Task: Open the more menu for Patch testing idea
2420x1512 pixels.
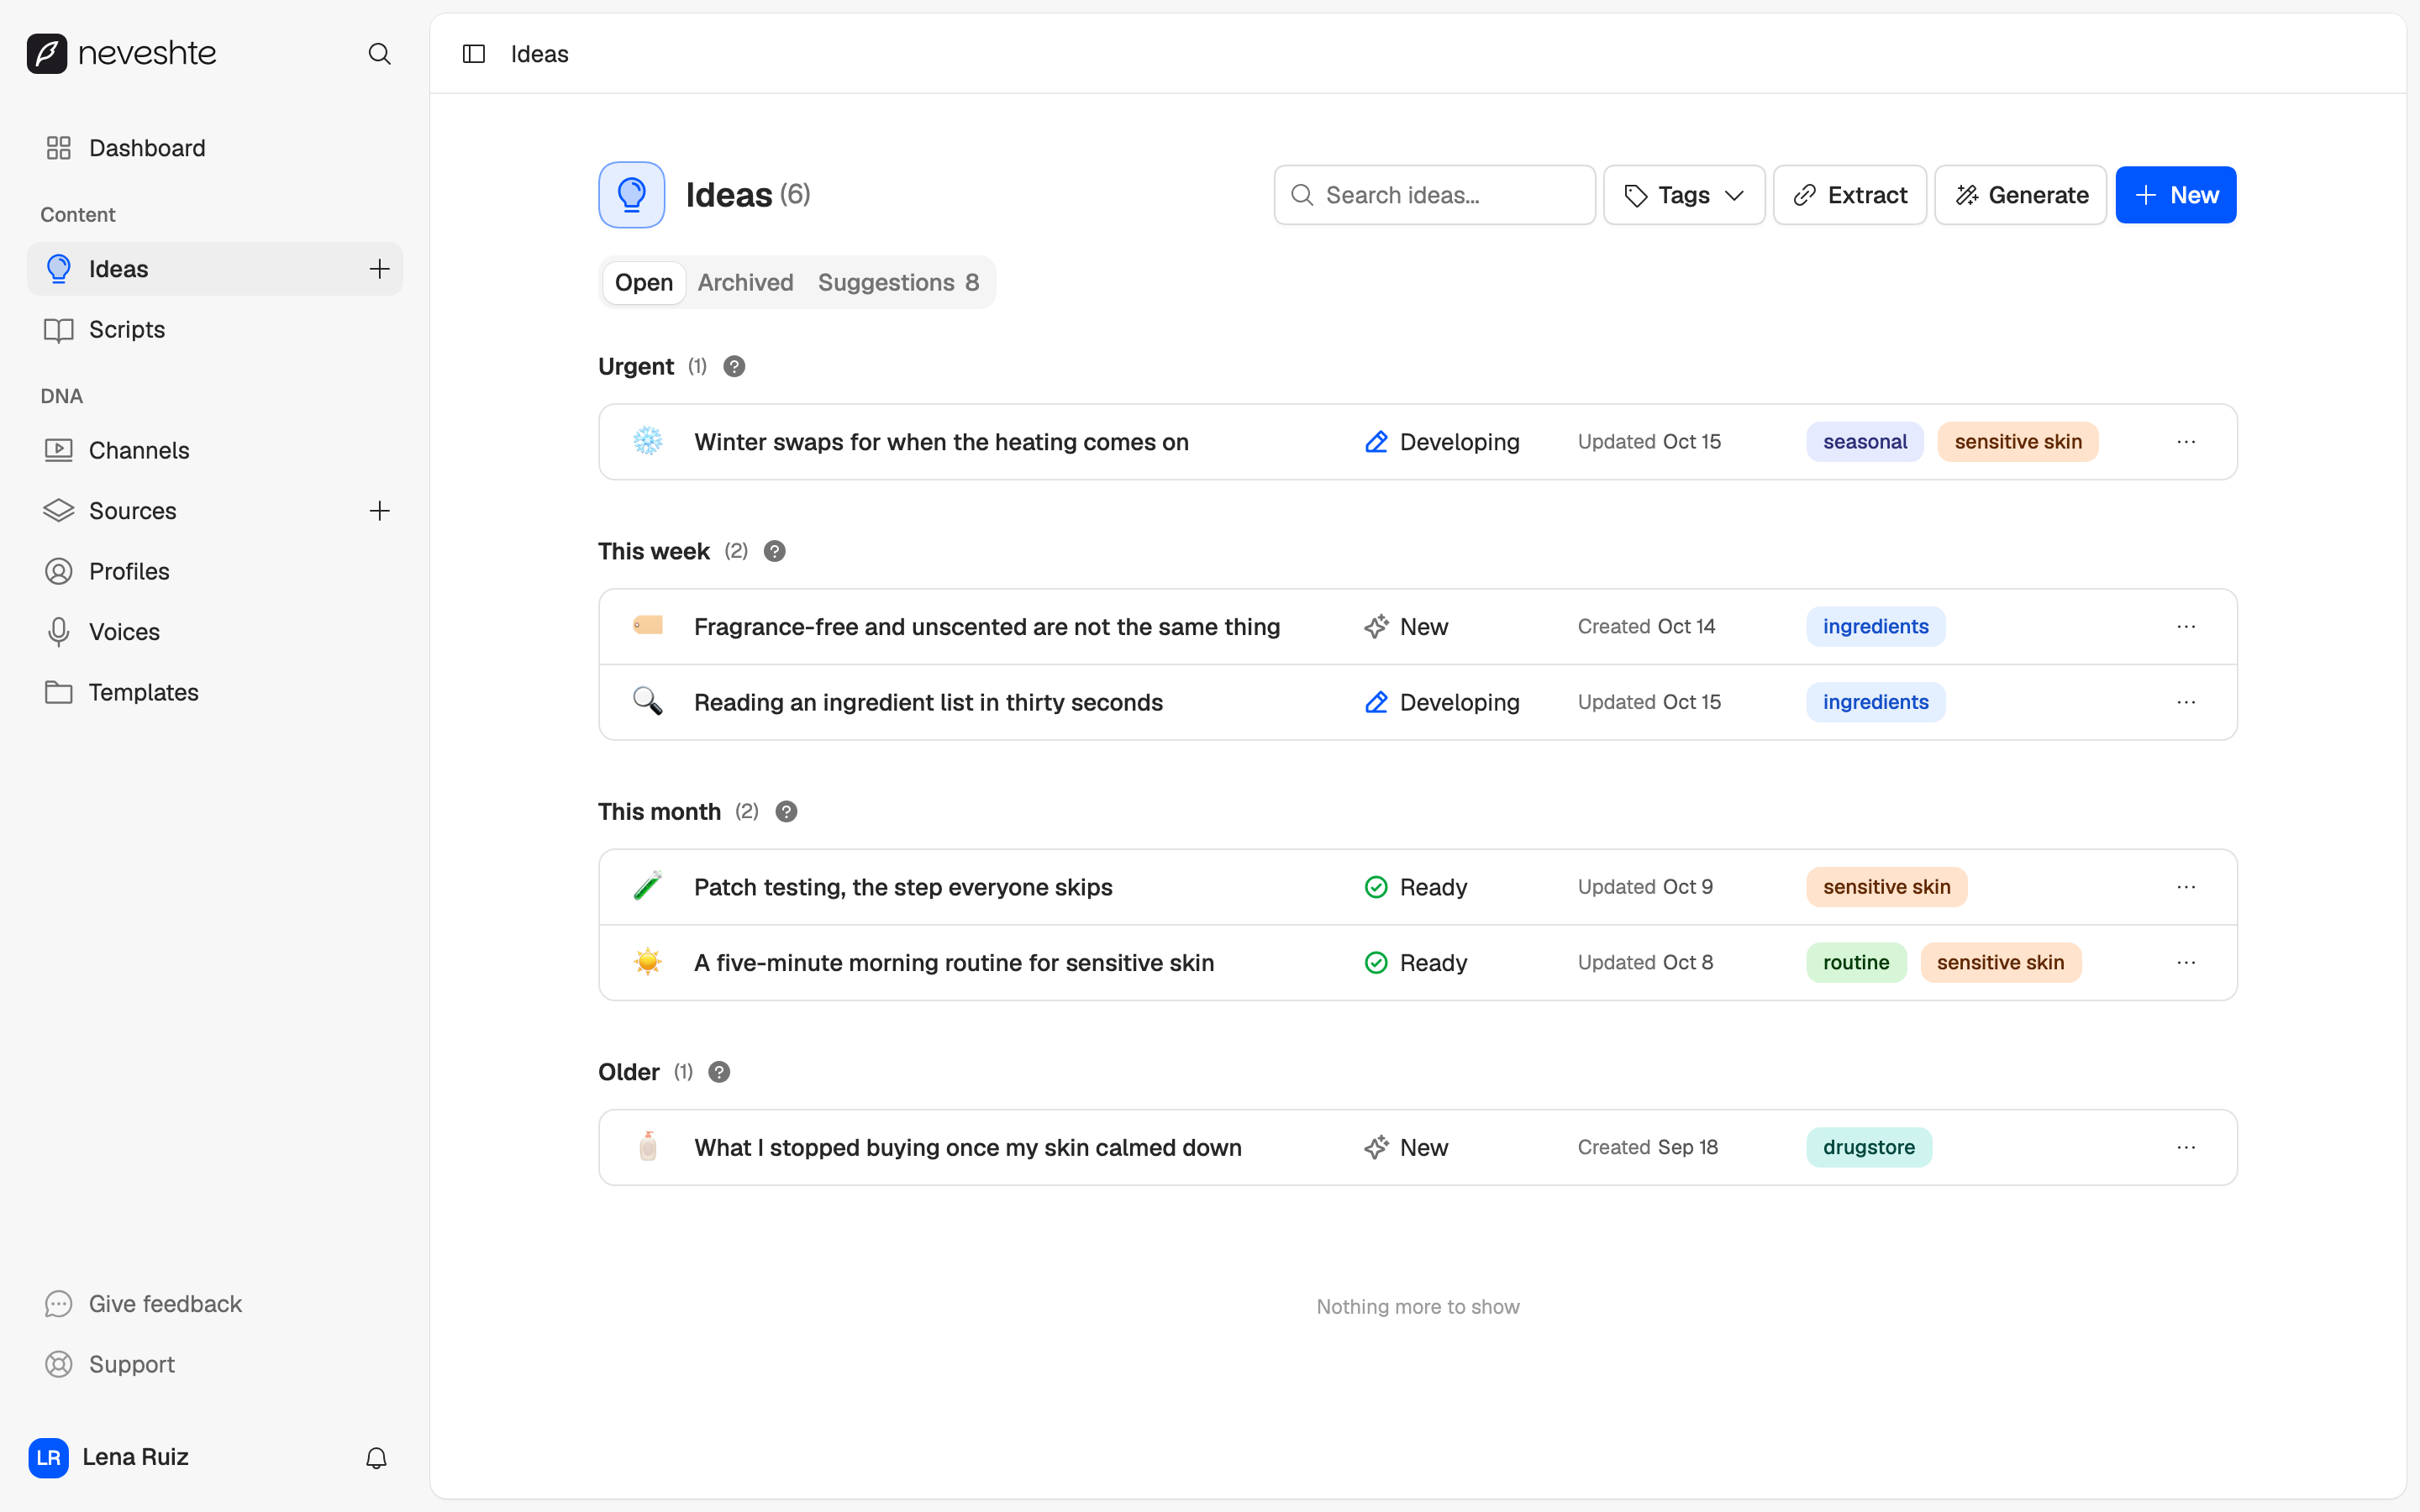Action: [2186, 887]
